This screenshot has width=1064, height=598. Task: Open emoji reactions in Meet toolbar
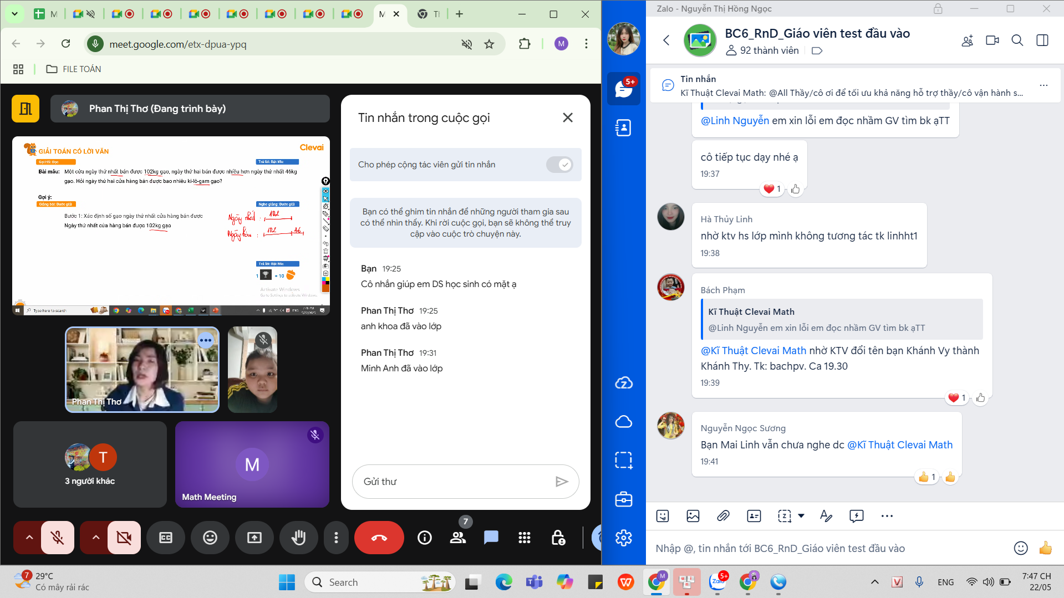coord(210,538)
